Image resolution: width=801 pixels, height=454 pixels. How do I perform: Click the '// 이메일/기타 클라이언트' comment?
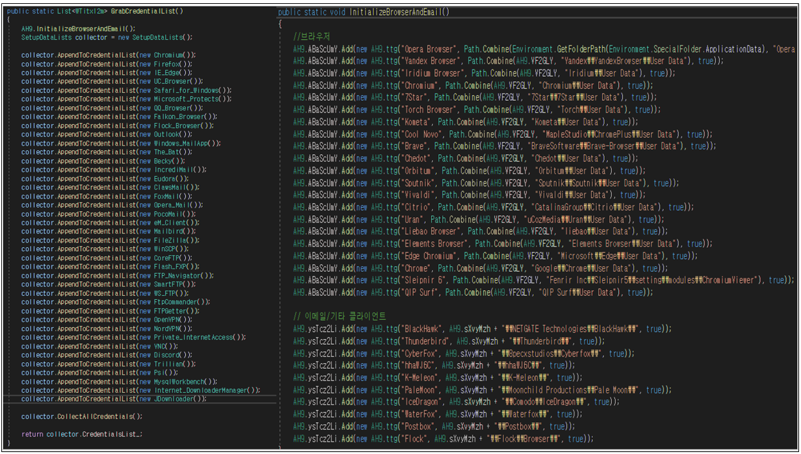click(339, 316)
